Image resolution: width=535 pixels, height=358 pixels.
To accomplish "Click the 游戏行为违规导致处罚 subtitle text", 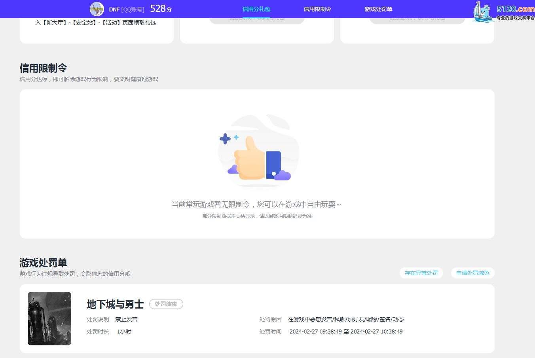I will click(75, 274).
